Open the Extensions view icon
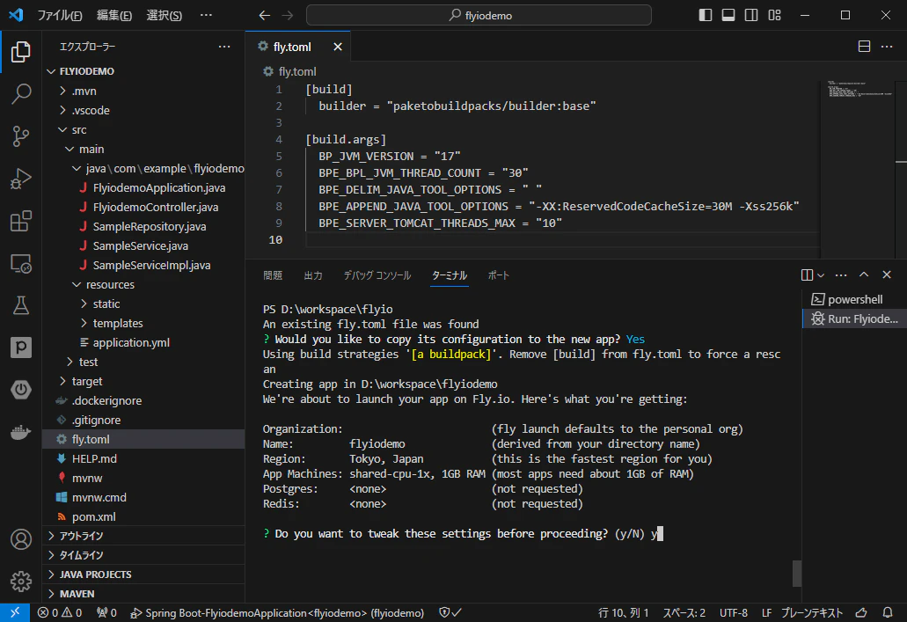Screen dimensions: 907x622 pos(21,221)
